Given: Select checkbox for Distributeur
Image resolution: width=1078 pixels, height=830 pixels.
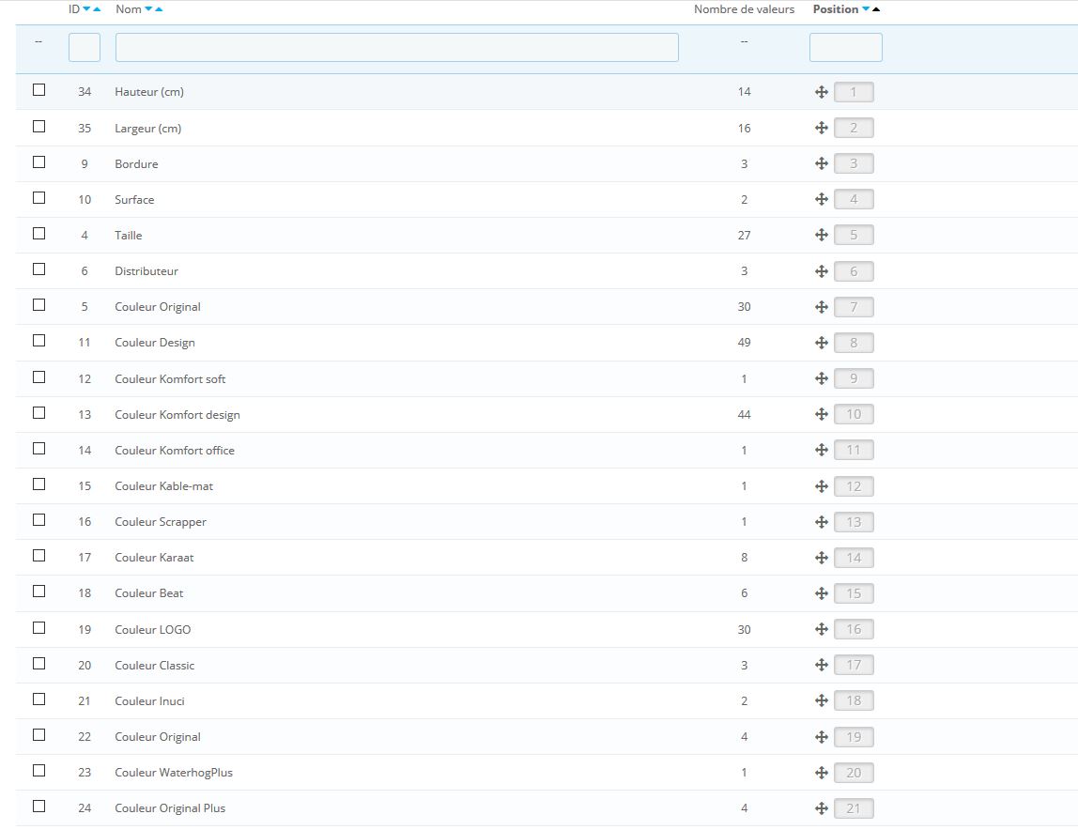Looking at the screenshot, I should [39, 269].
